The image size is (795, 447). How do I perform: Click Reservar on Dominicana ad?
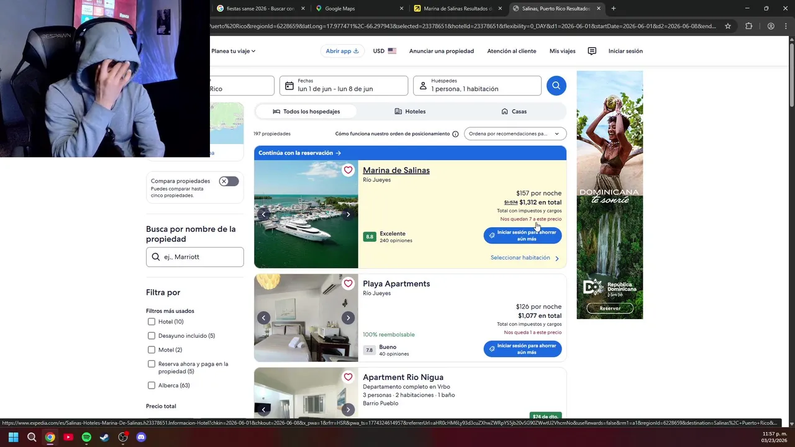(610, 308)
